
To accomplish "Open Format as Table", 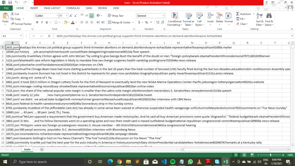I will pyautogui.click(x=188, y=19).
